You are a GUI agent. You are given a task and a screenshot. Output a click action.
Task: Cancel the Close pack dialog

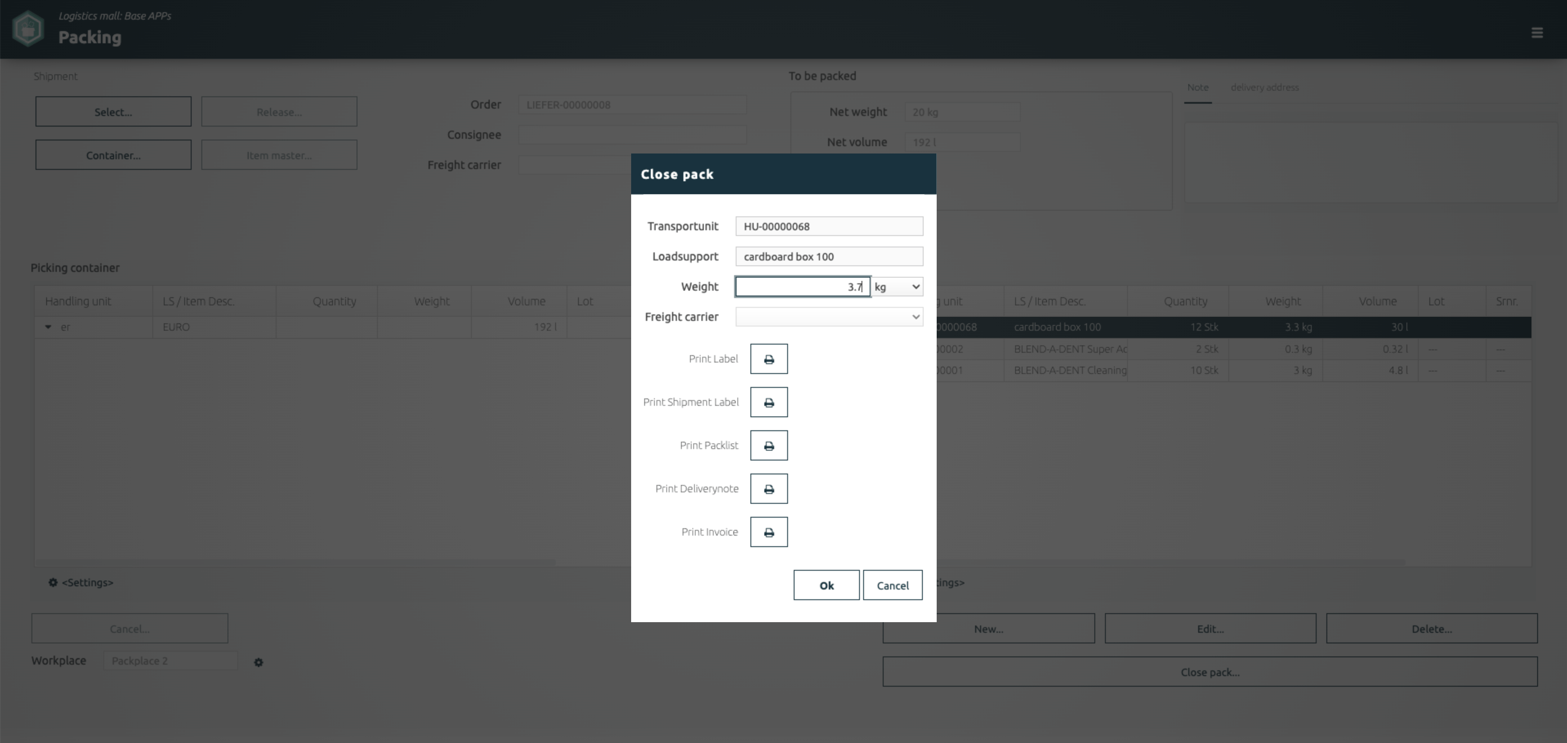pyautogui.click(x=893, y=585)
